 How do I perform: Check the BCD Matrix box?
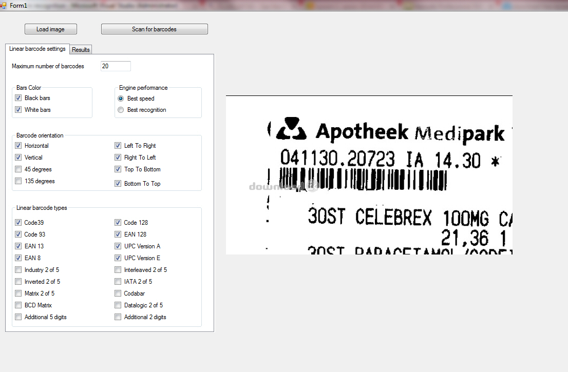18,305
